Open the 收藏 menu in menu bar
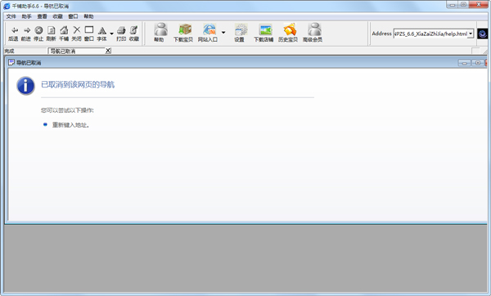The image size is (491, 296). pos(57,16)
